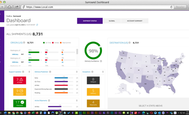Click the Delivery Prediction info icon
This screenshot has height=115, width=189.
(x=50, y=72)
